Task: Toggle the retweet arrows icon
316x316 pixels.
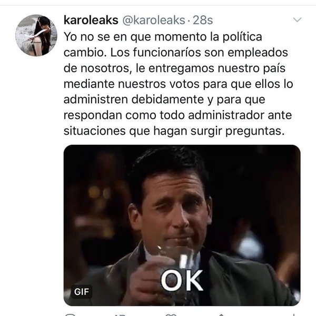Action: click(120, 315)
